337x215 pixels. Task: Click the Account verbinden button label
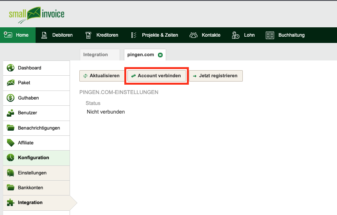tap(159, 76)
